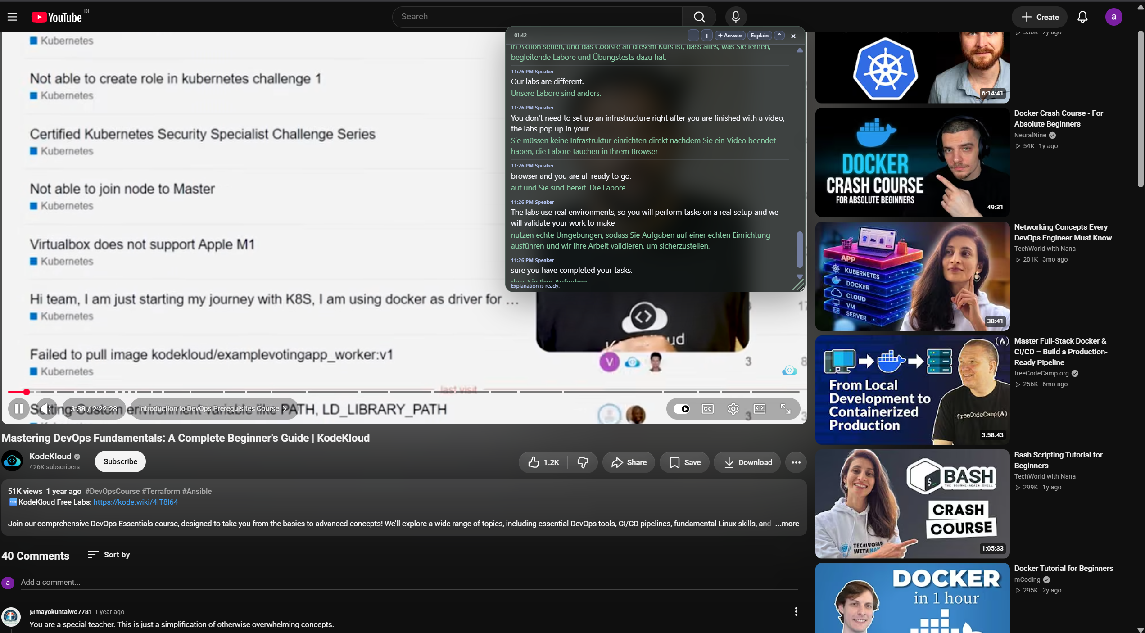
Task: Expand the Introduction to DevOps Prerequisites chapter
Action: 213,409
